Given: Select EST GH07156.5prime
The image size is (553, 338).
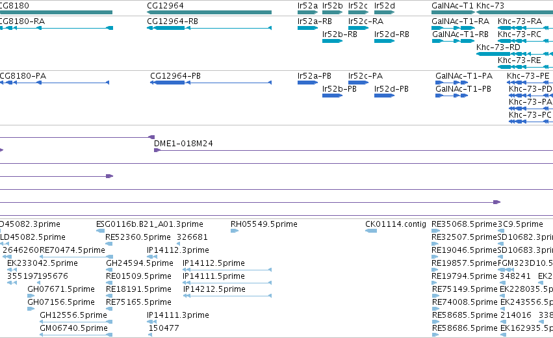Looking at the screenshot, I should click(61, 303).
